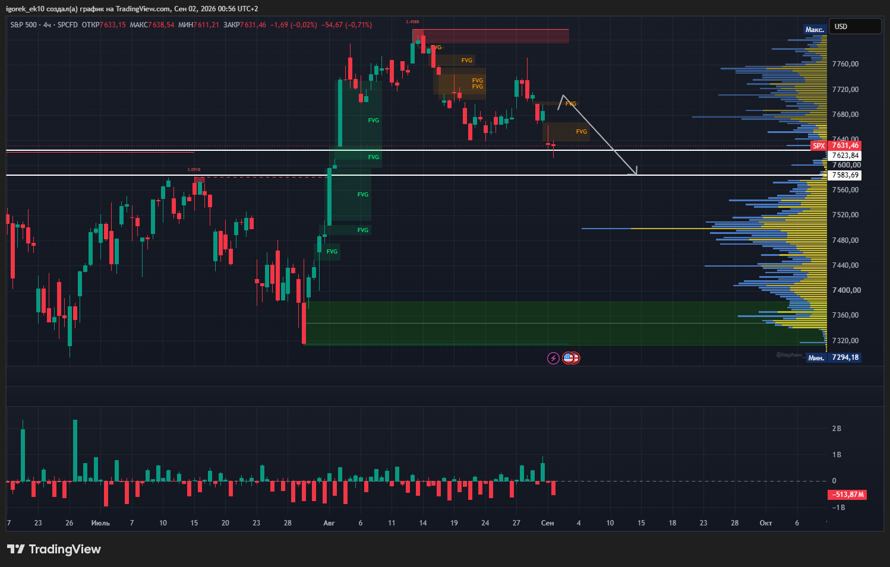
Task: Click the 7400,00 level on price scale
Action: tap(845, 290)
